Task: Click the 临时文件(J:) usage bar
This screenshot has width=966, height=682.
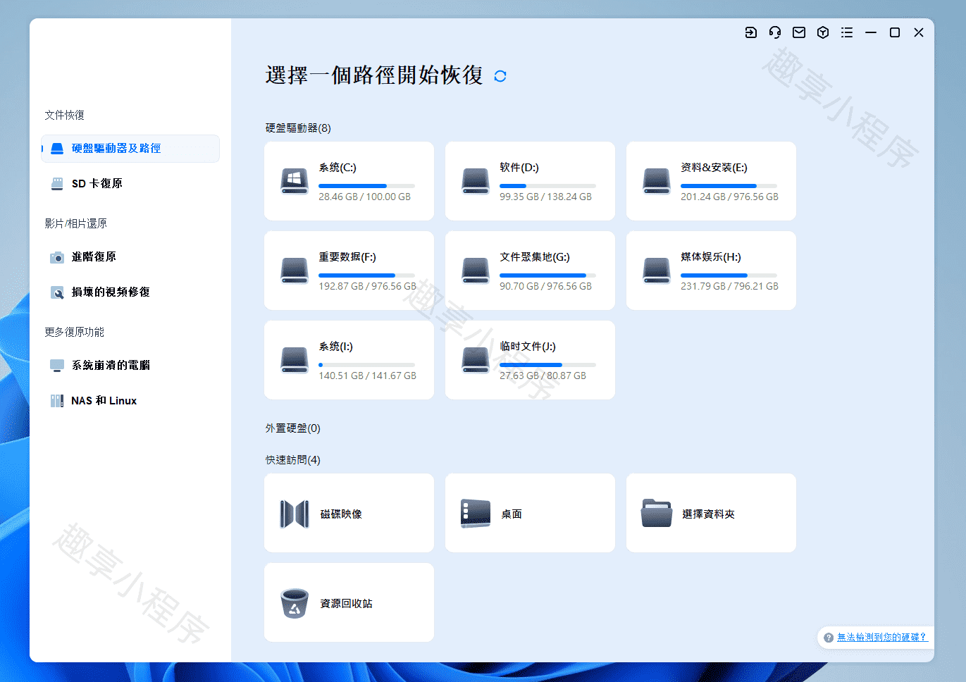Action: [547, 365]
